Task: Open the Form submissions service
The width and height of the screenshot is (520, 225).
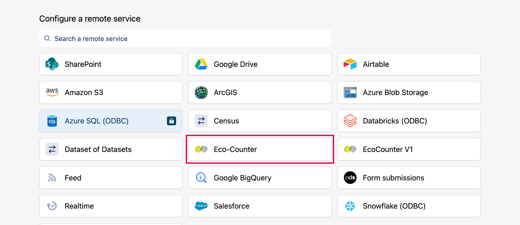Action: (x=409, y=178)
